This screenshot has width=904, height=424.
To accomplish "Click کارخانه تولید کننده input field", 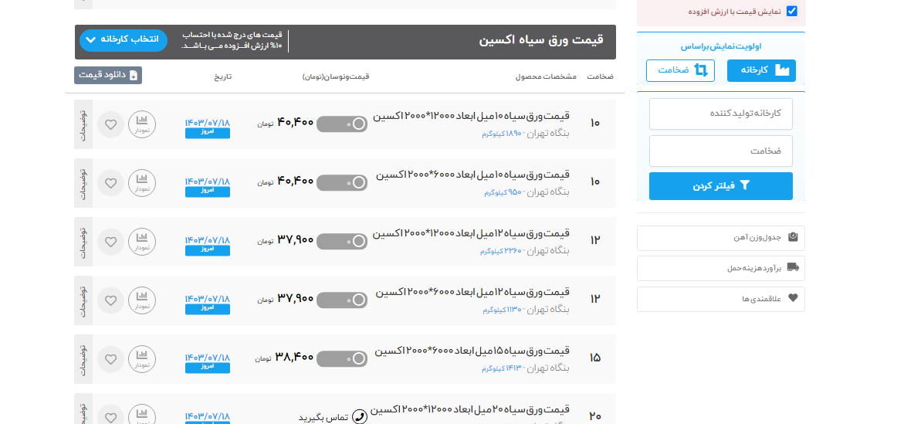I will pos(720,114).
